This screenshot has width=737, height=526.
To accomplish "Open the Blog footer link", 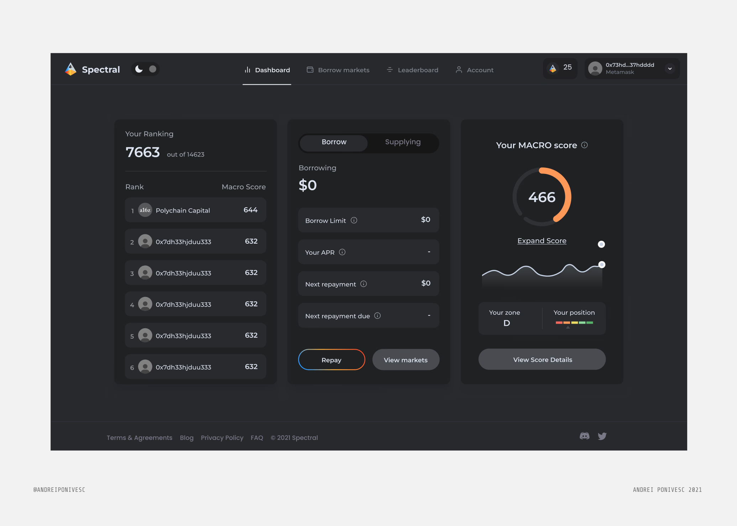I will [x=187, y=438].
